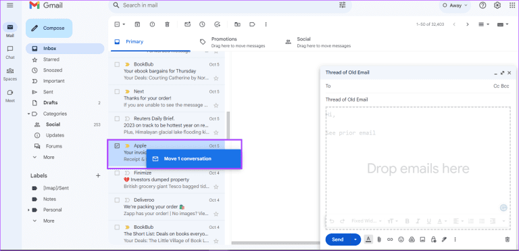Go to the next page of emails
This screenshot has height=251, width=519.
coord(468,24)
